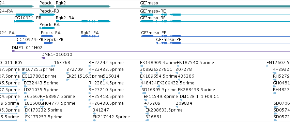This screenshot has width=290, height=122.
Task: Click the CG10924-PB protein label
Action: (x=30, y=40)
